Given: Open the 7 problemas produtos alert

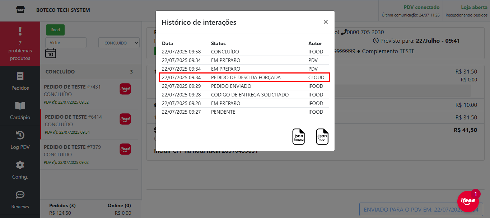Looking at the screenshot, I should click(x=20, y=44).
